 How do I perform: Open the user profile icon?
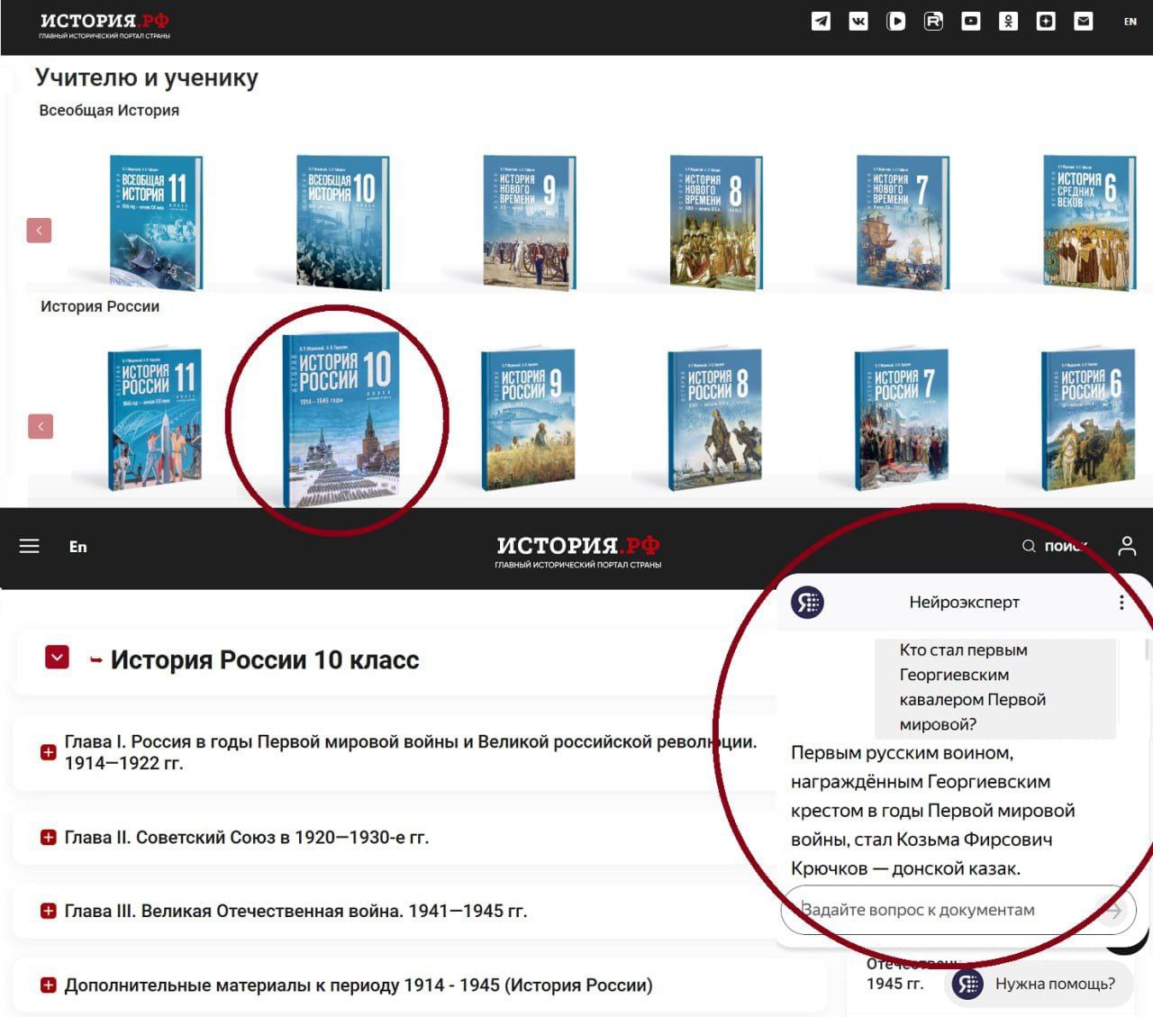[x=1127, y=546]
